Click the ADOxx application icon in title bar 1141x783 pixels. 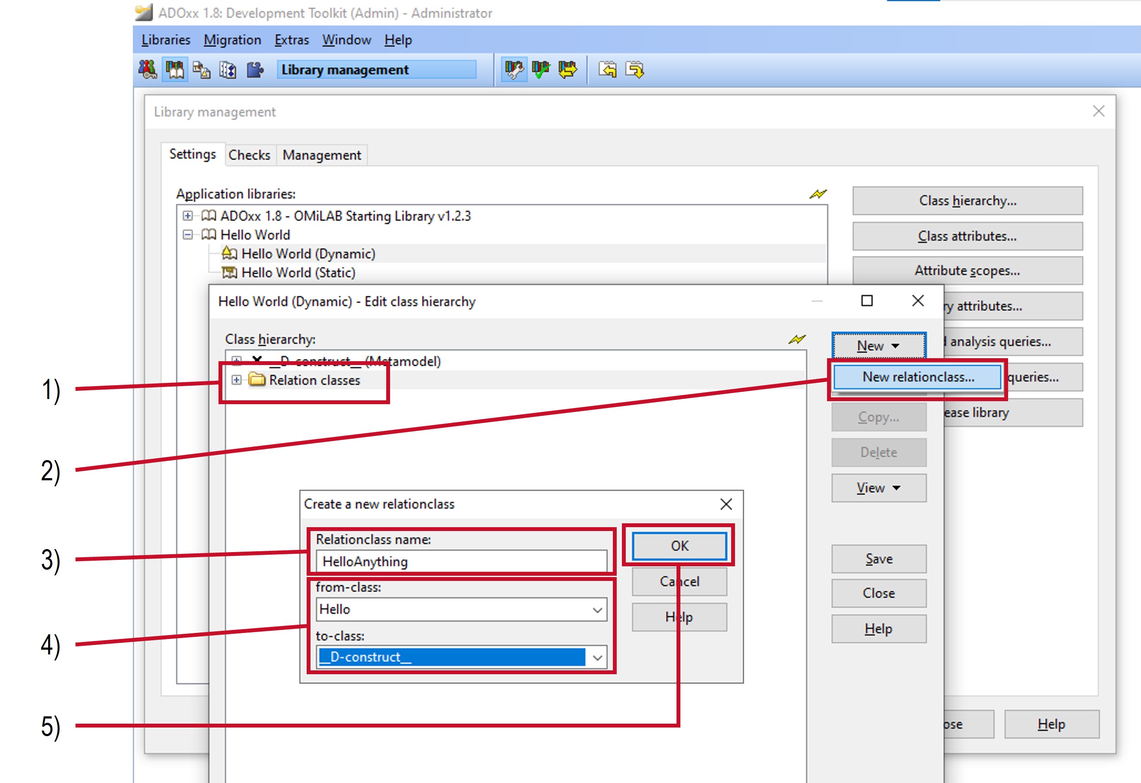point(143,12)
